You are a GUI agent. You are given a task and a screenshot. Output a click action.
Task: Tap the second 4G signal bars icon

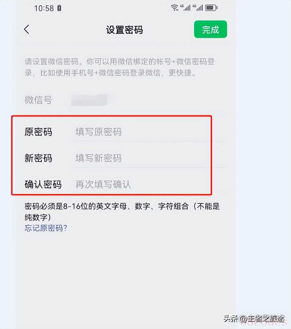198,8
